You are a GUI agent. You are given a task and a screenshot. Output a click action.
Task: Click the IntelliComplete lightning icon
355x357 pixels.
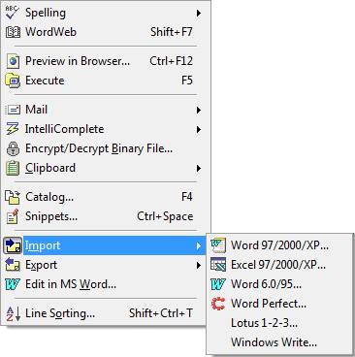point(13,129)
